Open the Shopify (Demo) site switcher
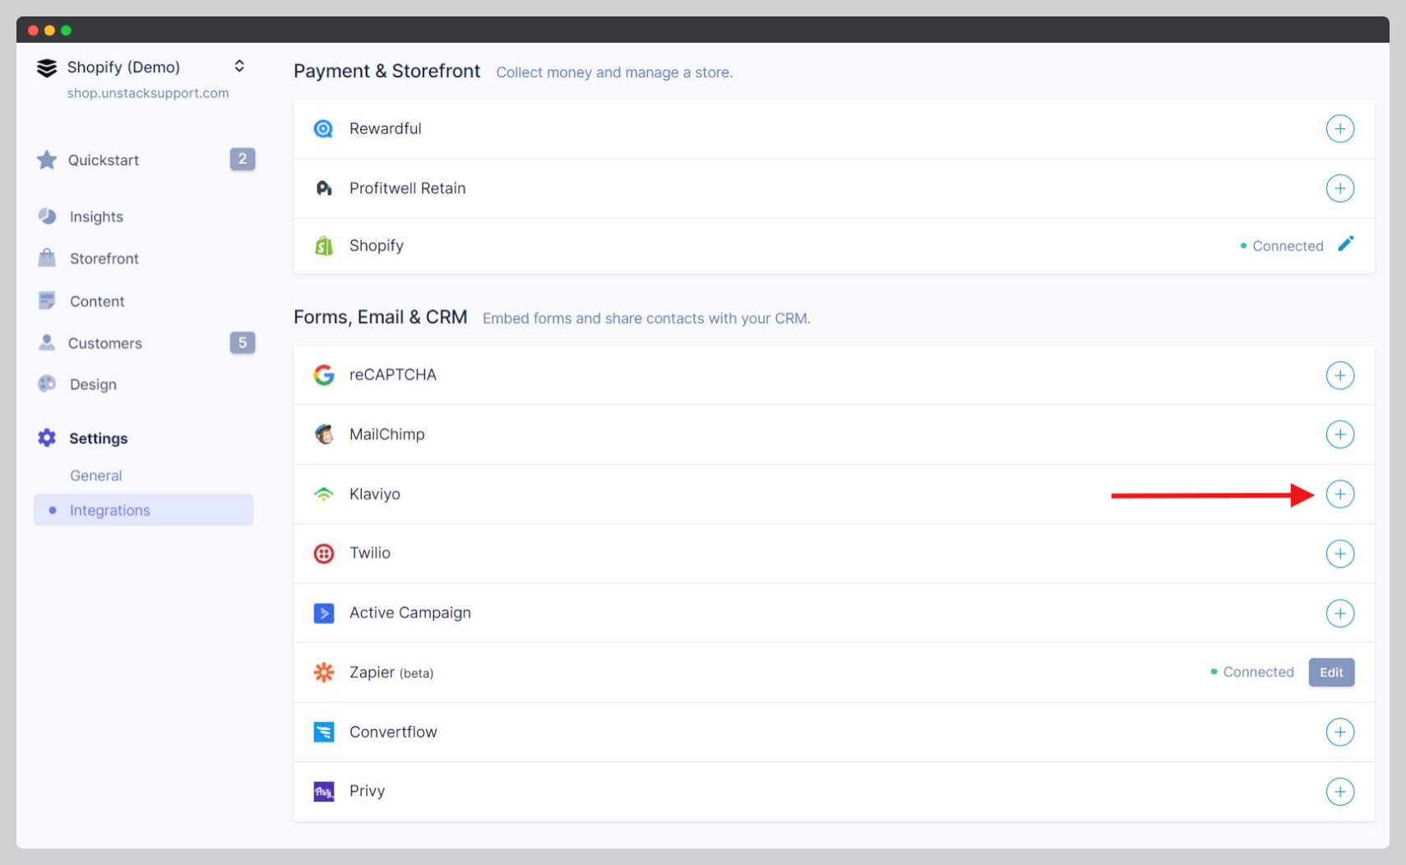1406x865 pixels. [239, 67]
